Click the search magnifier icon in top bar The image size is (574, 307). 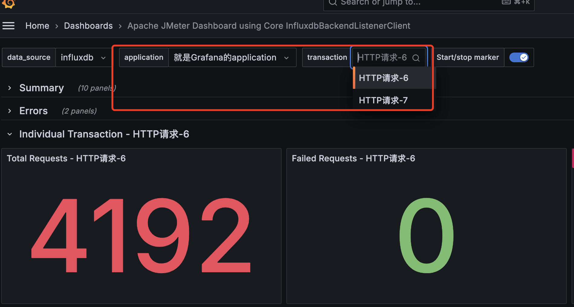pos(333,2)
